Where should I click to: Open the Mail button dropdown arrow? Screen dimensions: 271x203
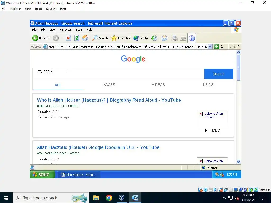(x=169, y=38)
